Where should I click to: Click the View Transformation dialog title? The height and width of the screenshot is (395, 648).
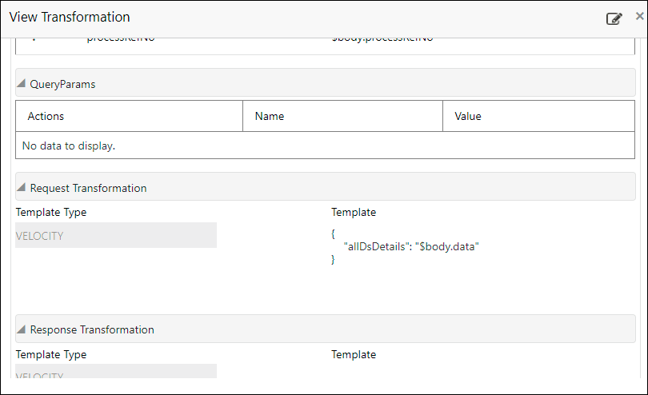click(x=70, y=18)
